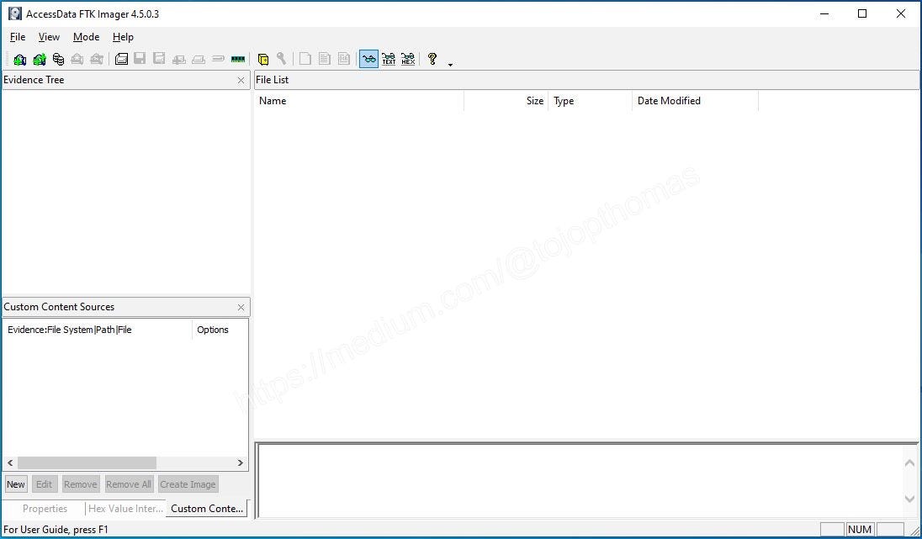Click the custom content horizontal scrollbar thumb
922x539 pixels.
87,463
